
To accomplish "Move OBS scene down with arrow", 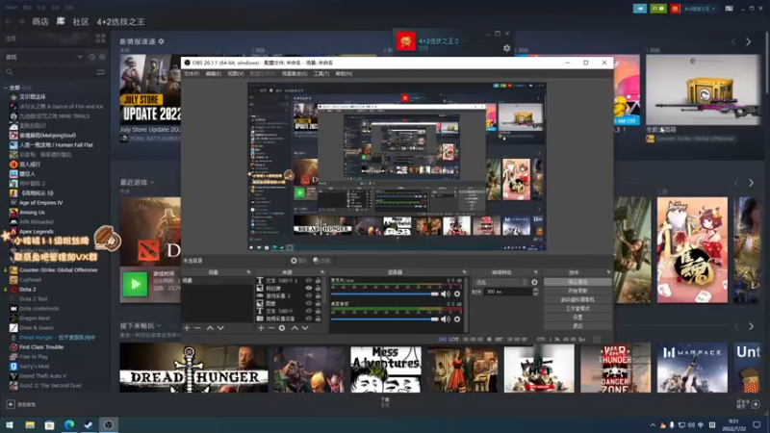I will click(220, 328).
